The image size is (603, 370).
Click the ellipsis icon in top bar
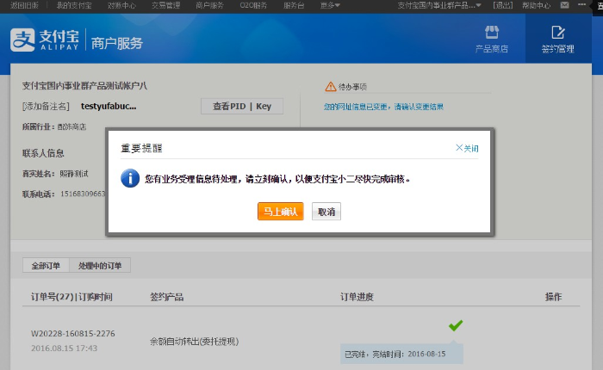click(x=581, y=4)
